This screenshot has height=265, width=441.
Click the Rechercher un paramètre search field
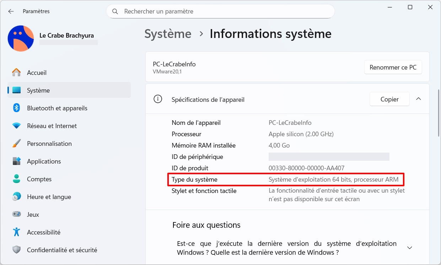pos(220,11)
